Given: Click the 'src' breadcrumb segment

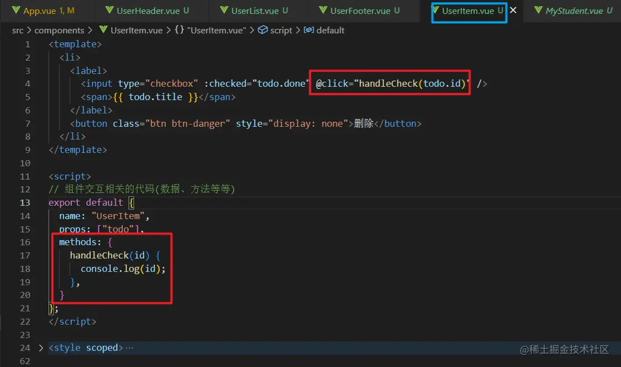Looking at the screenshot, I should click(18, 31).
